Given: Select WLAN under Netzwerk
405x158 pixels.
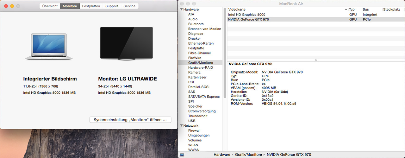Looking at the screenshot, I should 193,145.
